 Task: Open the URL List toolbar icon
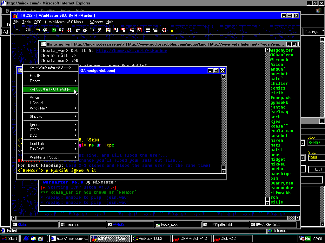click(139, 30)
